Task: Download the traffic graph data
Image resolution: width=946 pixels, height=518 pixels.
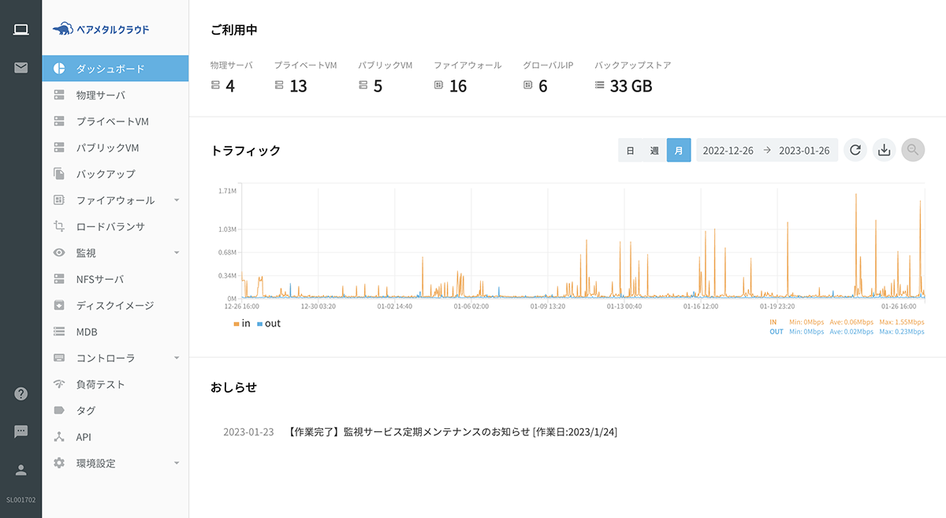Action: 884,150
